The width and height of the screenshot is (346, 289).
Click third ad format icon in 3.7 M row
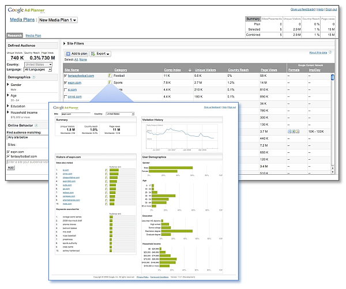(x=298, y=132)
